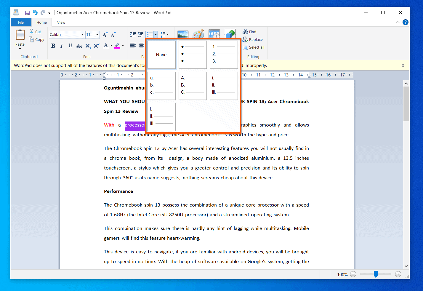Select the bulleted list style from the gallery
The height and width of the screenshot is (291, 423).
[x=193, y=55]
